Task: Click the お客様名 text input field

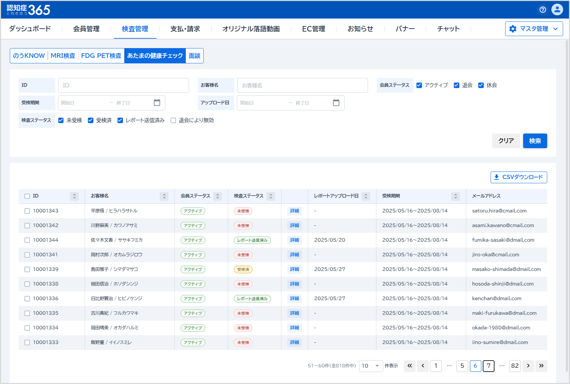Action: tap(302, 85)
